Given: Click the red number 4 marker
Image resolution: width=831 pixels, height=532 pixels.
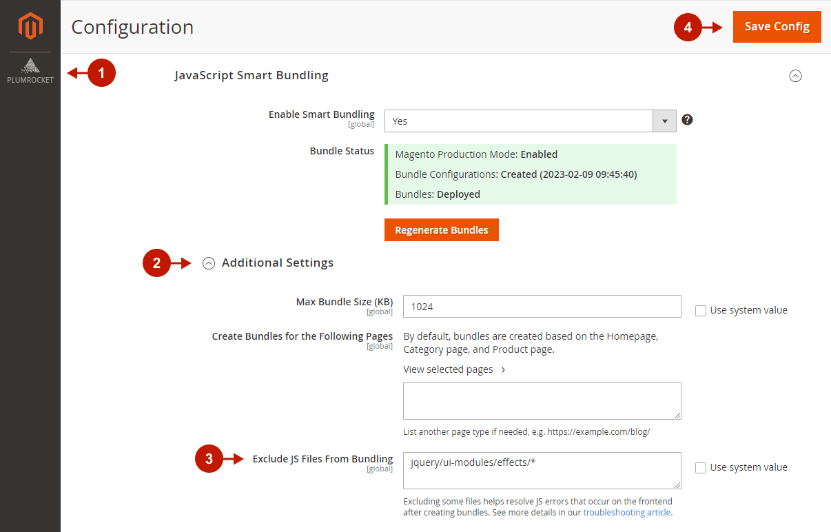Looking at the screenshot, I should pos(688,28).
